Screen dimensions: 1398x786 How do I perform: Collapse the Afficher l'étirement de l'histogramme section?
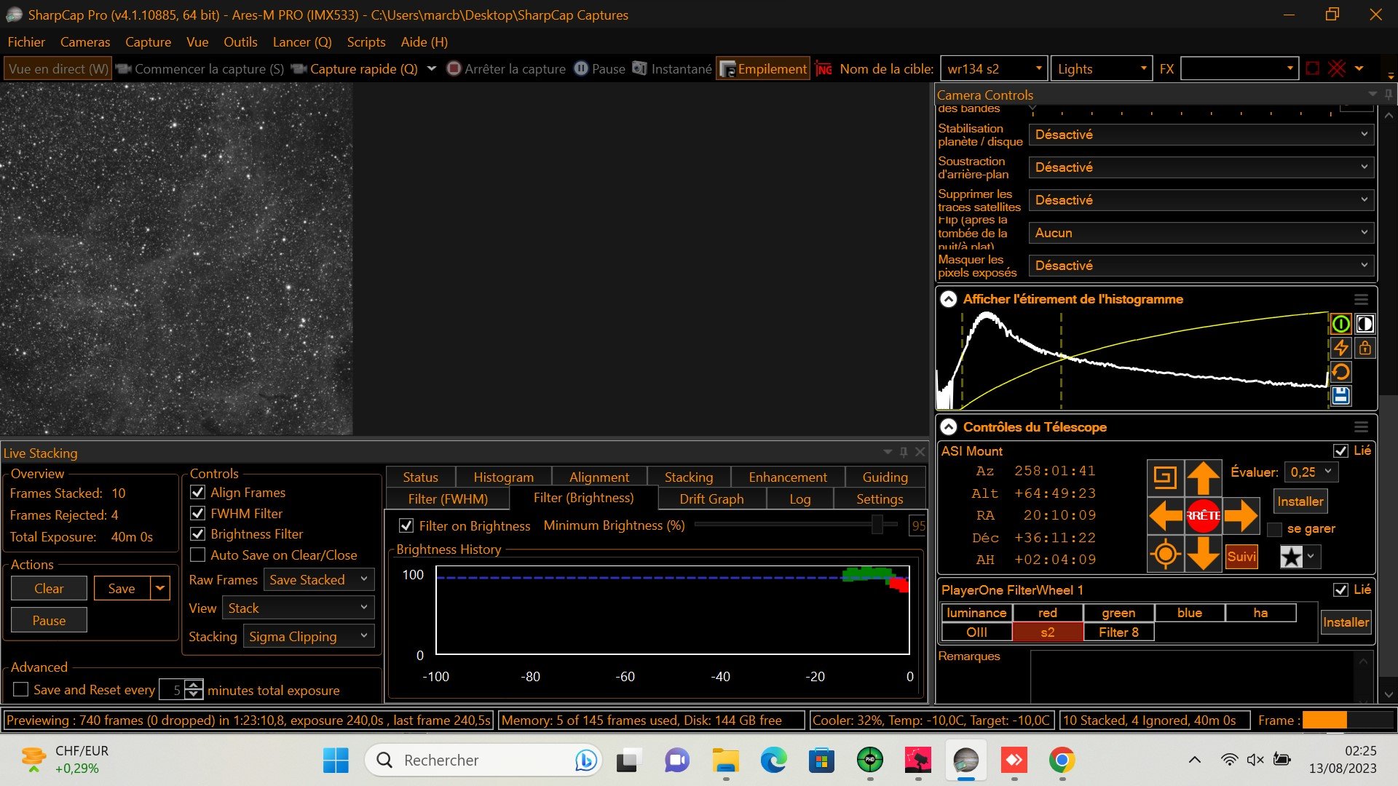948,299
